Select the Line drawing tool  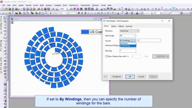coord(5,58)
